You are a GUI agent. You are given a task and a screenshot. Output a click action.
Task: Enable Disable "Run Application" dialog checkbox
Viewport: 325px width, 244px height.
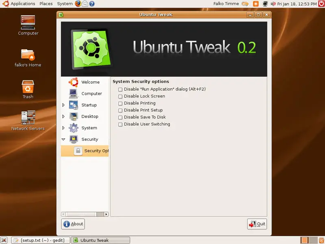[120, 89]
